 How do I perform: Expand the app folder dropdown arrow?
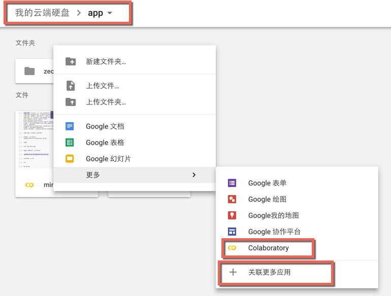(x=110, y=13)
